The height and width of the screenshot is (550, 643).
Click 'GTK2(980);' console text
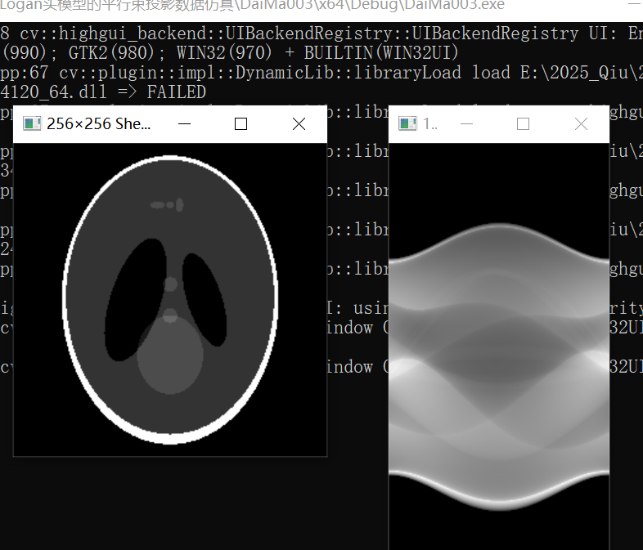click(116, 53)
